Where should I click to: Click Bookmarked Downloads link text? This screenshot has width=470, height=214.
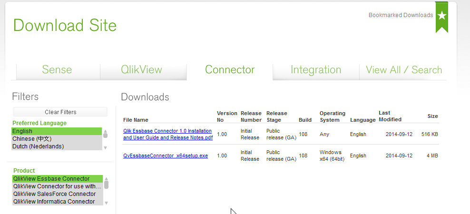[x=401, y=15]
